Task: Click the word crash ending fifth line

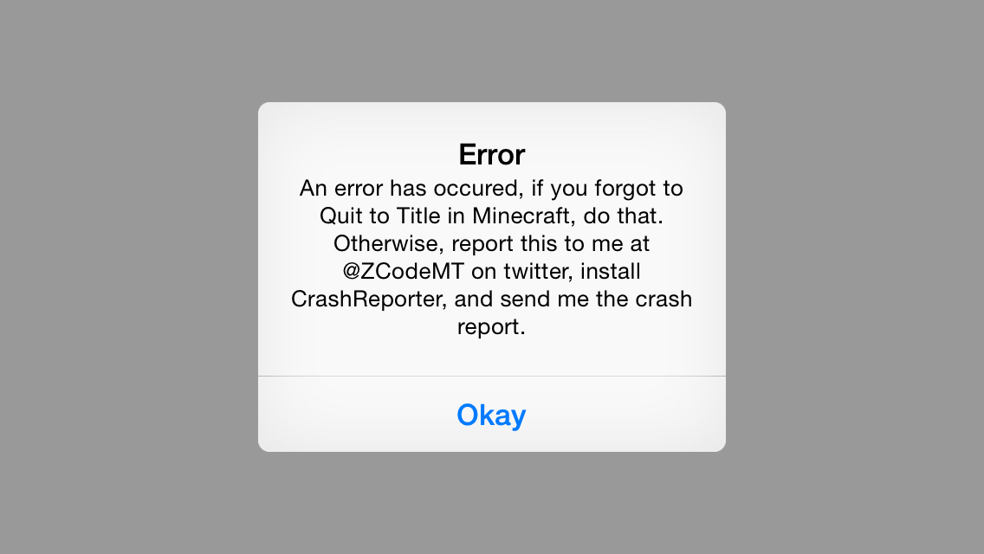Action: pos(664,299)
